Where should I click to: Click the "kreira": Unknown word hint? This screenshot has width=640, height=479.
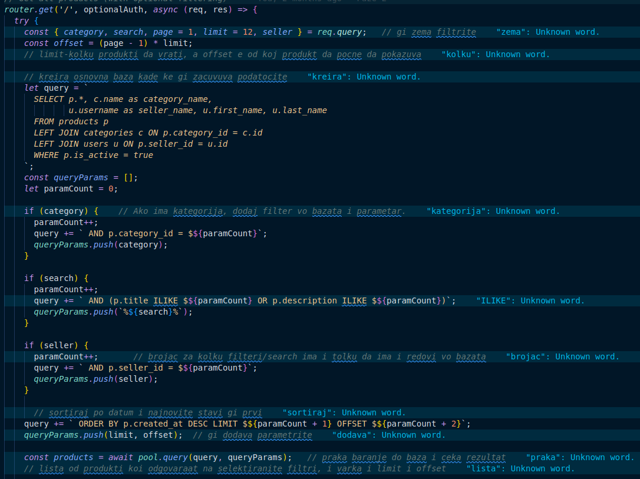[x=364, y=77]
